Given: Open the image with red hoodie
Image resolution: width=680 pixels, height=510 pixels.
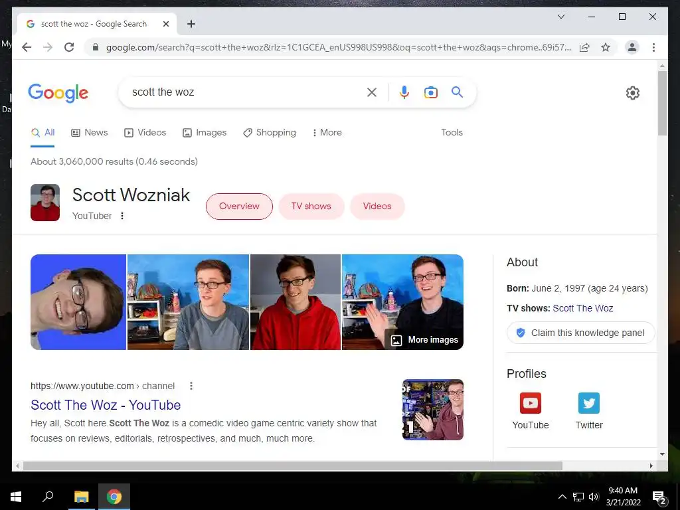Looking at the screenshot, I should point(296,302).
